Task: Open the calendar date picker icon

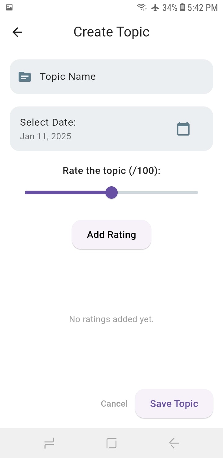Action: tap(183, 129)
